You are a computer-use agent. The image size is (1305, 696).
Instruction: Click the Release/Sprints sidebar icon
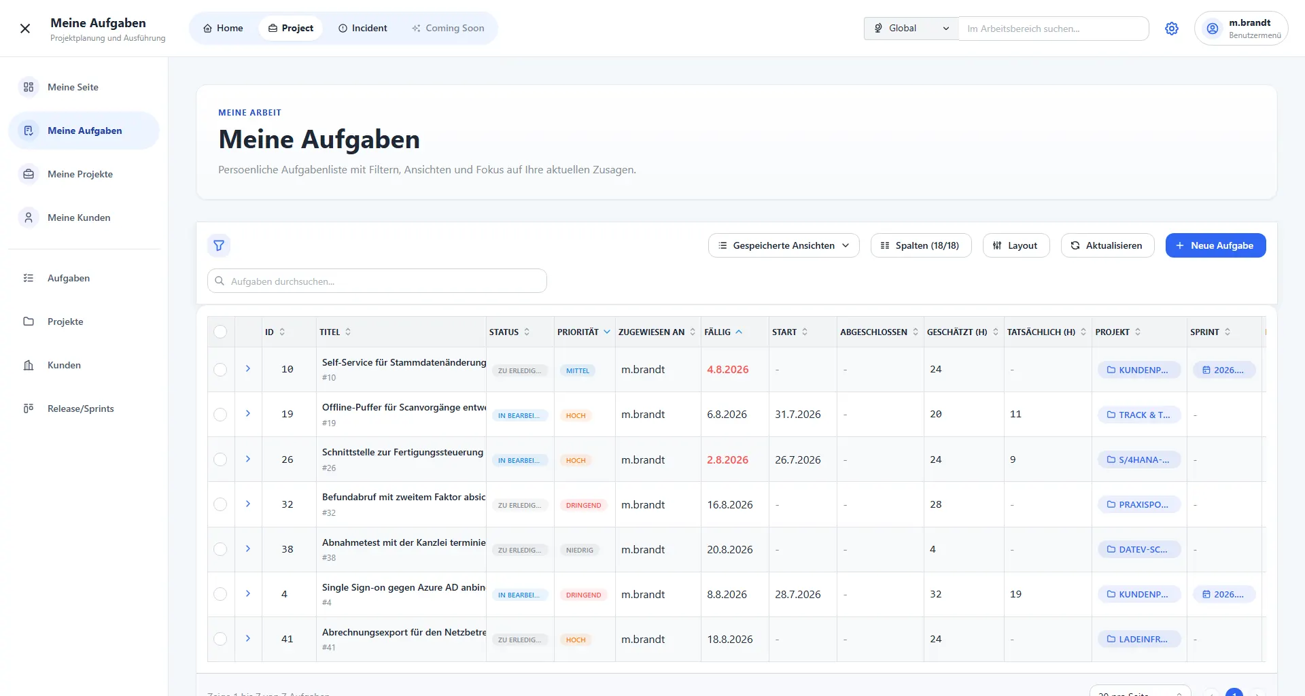click(x=29, y=408)
